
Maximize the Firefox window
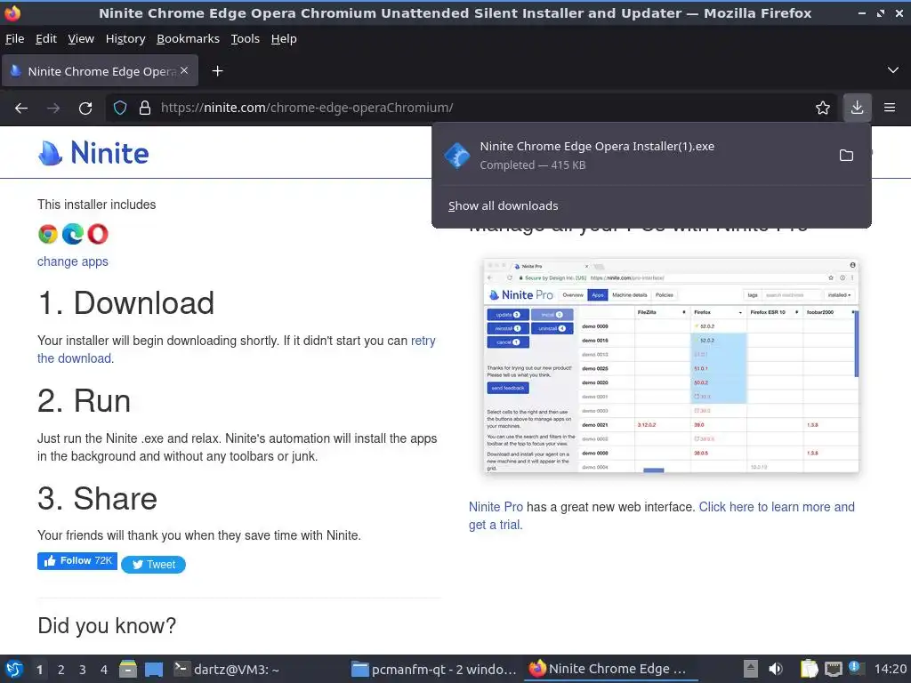tap(881, 12)
